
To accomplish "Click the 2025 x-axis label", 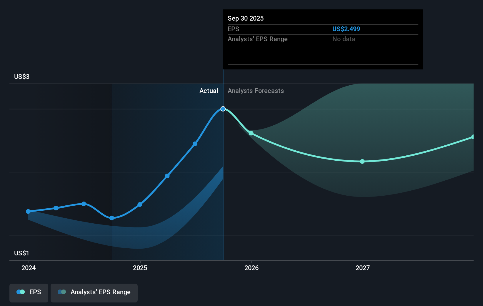I will coord(140,268).
